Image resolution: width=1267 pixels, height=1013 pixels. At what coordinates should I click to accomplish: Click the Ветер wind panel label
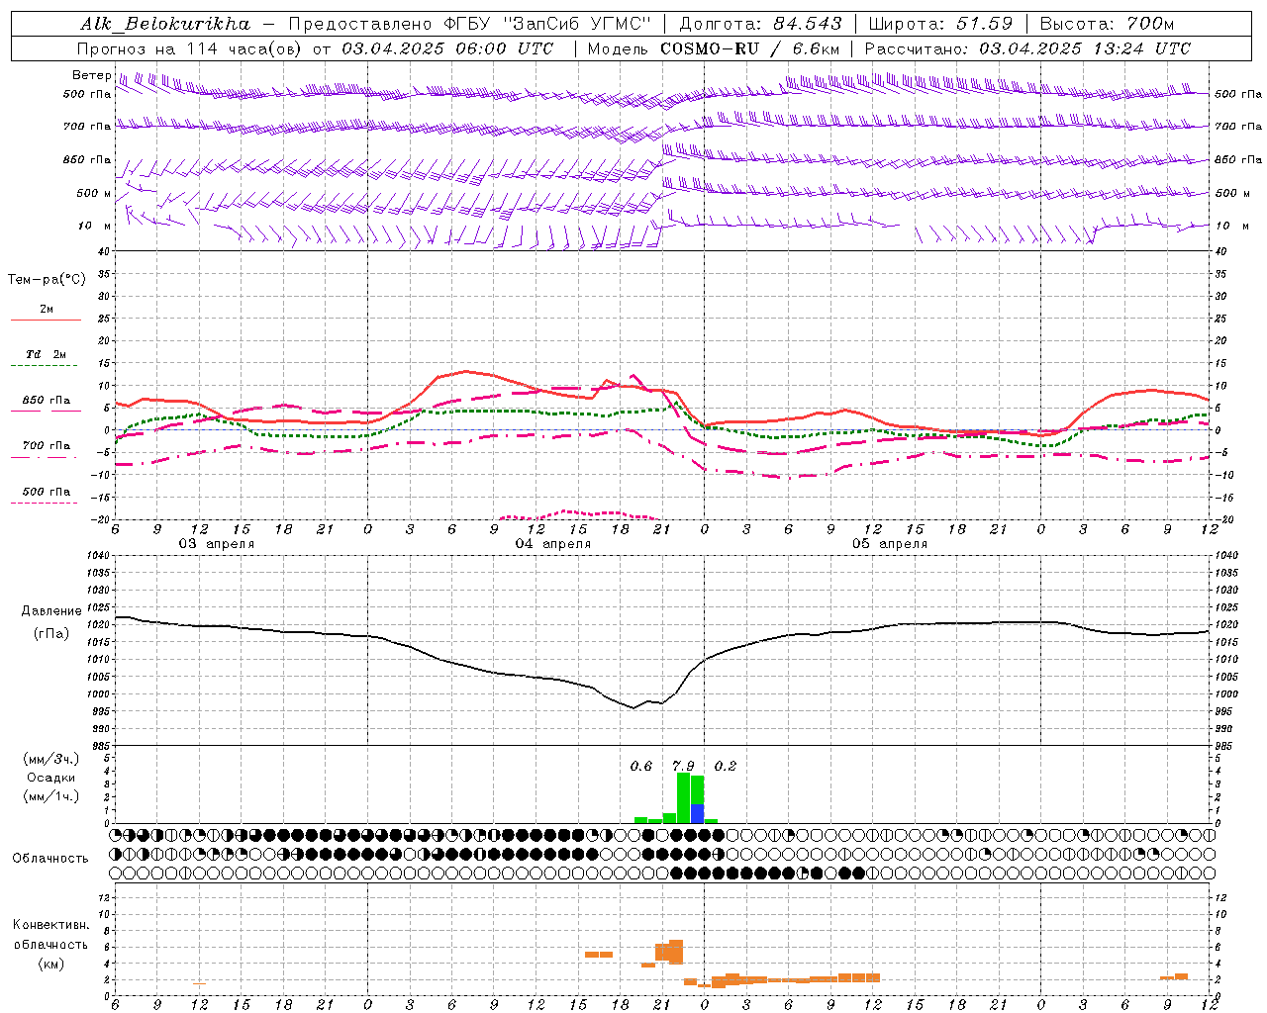91,75
